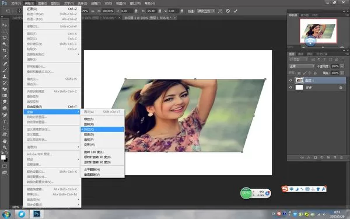This screenshot has height=219, width=350.
Task: Expand the 首选项(N) preferences submenu
Action: click(52, 199)
